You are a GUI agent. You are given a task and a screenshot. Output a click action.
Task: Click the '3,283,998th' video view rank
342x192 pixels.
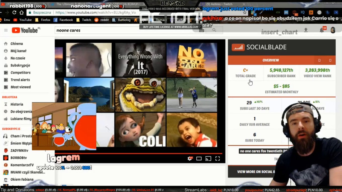317,70
